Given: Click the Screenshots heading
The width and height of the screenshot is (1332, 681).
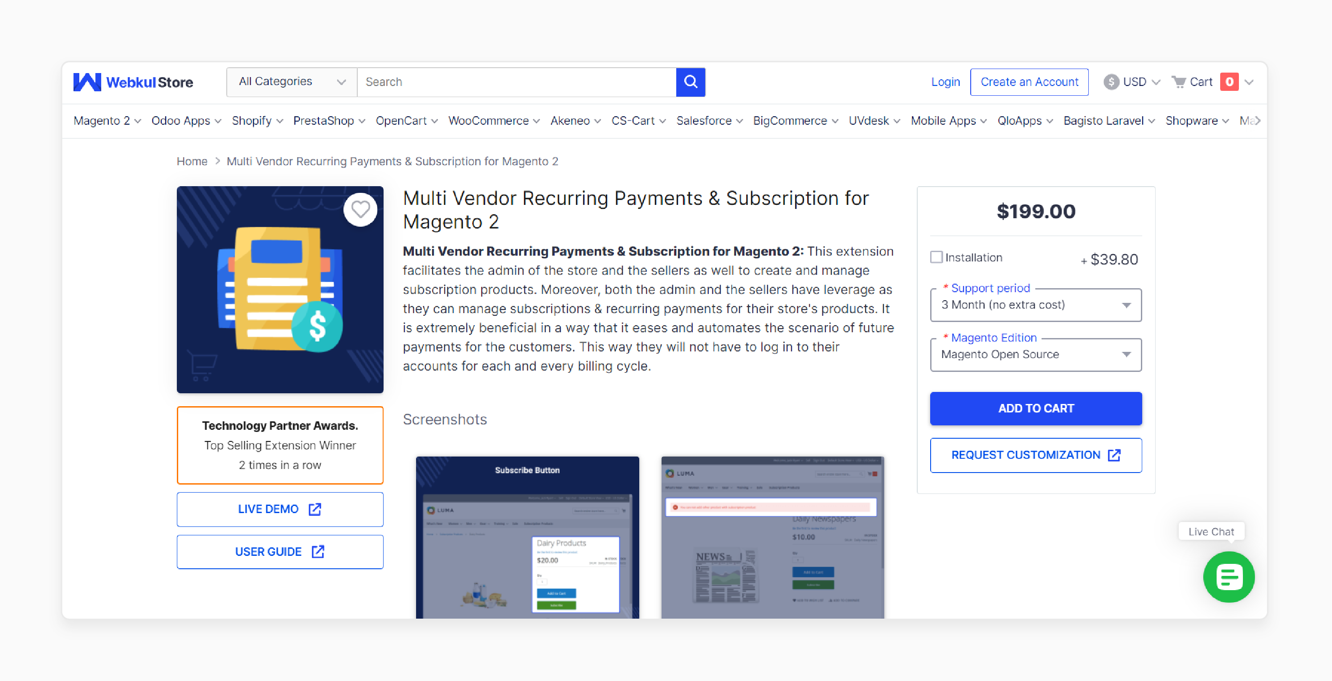Looking at the screenshot, I should click(445, 420).
